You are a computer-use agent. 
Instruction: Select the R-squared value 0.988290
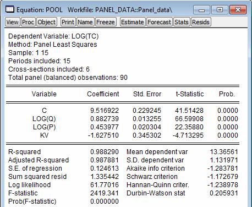click(105, 152)
